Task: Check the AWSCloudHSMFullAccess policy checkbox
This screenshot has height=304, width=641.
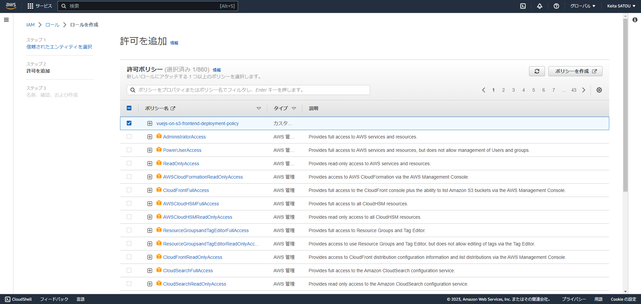Action: pyautogui.click(x=129, y=203)
